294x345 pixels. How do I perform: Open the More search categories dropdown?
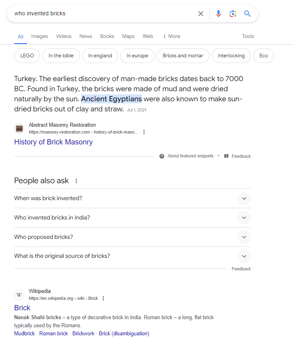(171, 36)
